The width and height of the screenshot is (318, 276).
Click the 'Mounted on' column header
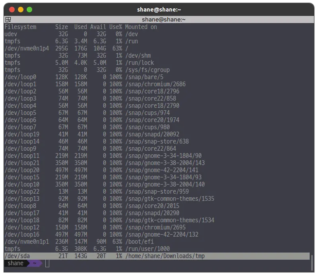(141, 27)
